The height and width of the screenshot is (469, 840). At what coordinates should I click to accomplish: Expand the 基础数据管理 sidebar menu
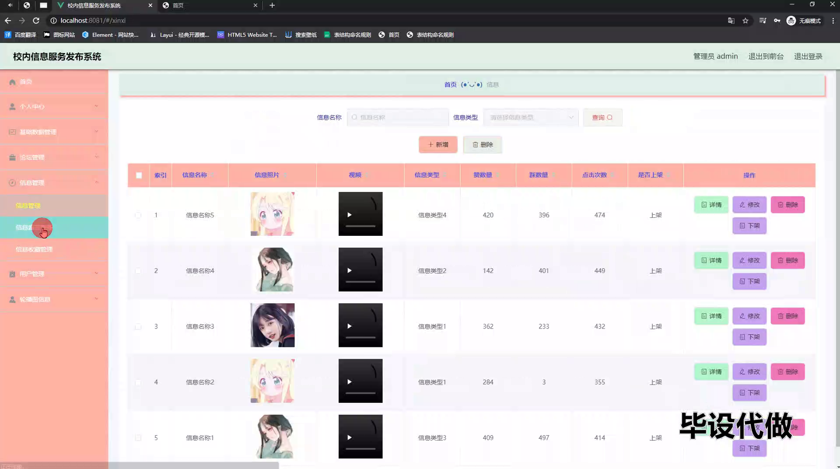tap(54, 132)
